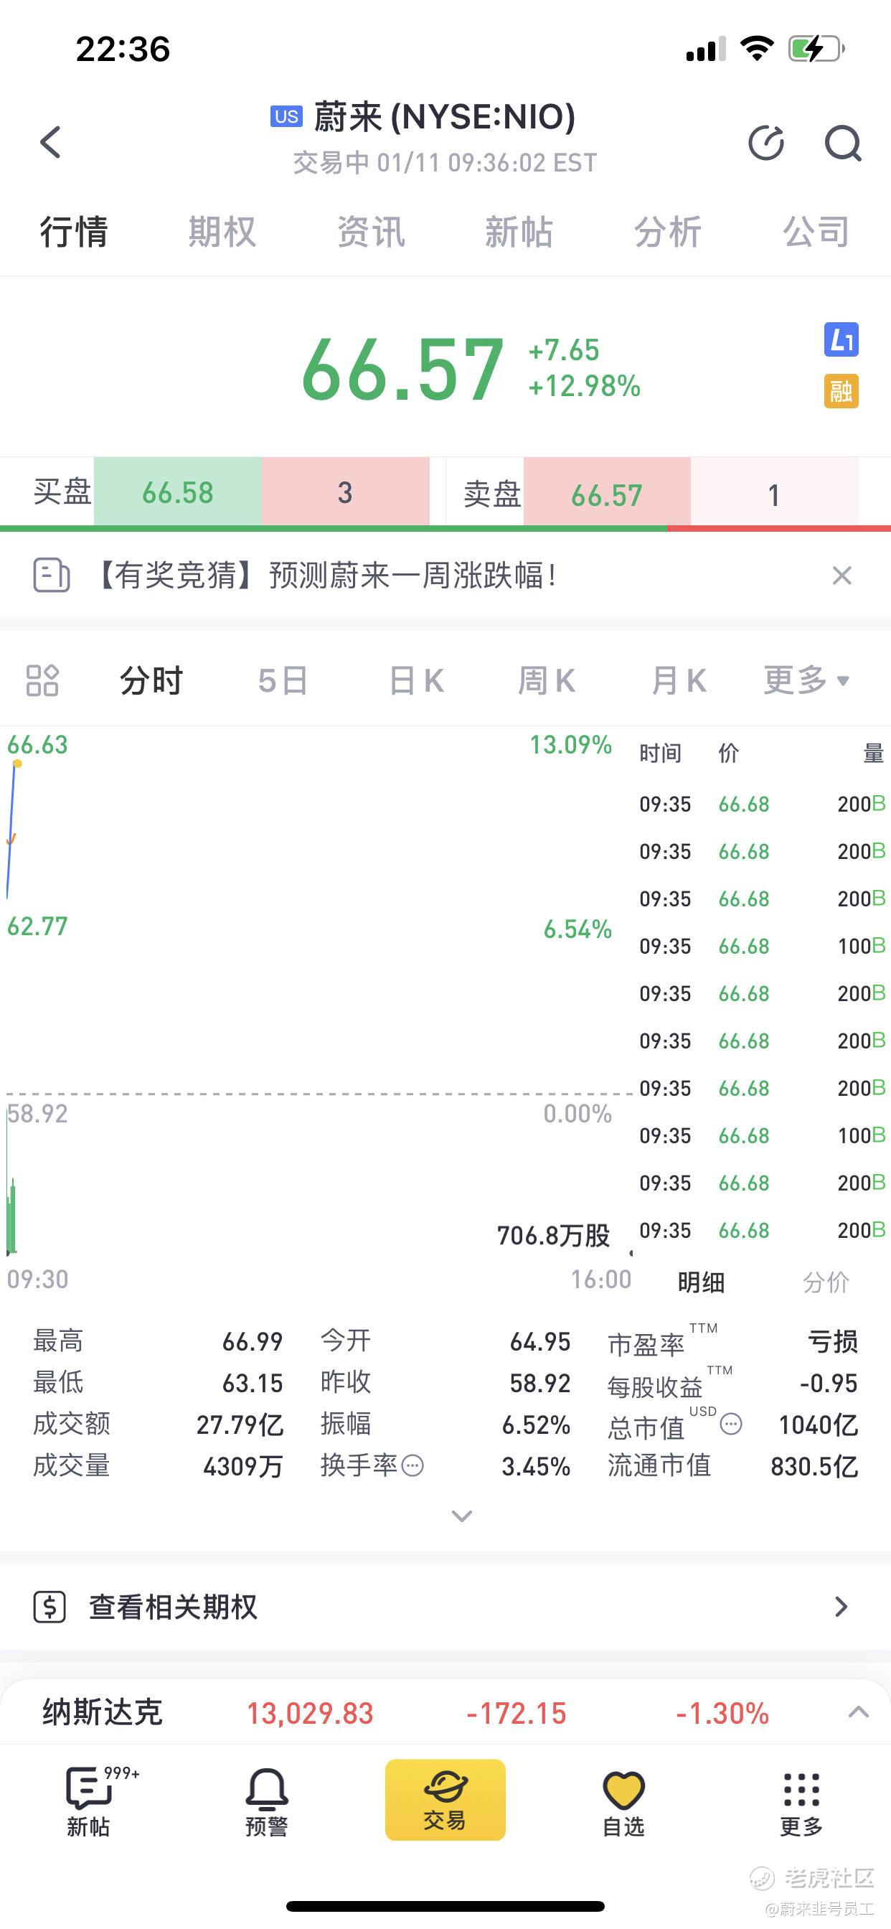Select 周K chart period
Screen dimensions: 891x1929
click(547, 680)
